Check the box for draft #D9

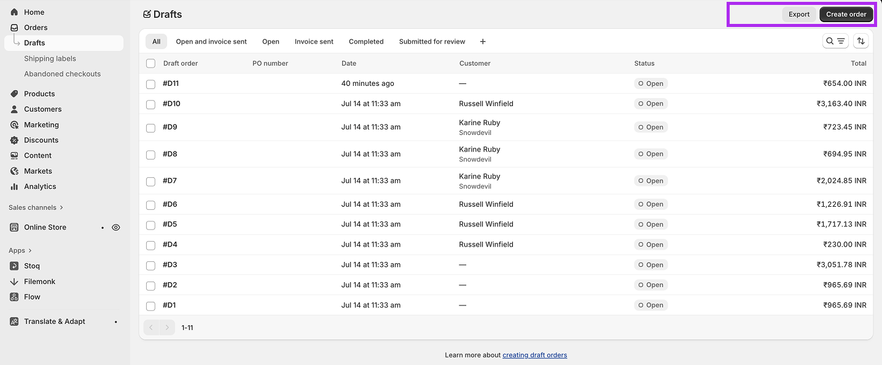150,128
